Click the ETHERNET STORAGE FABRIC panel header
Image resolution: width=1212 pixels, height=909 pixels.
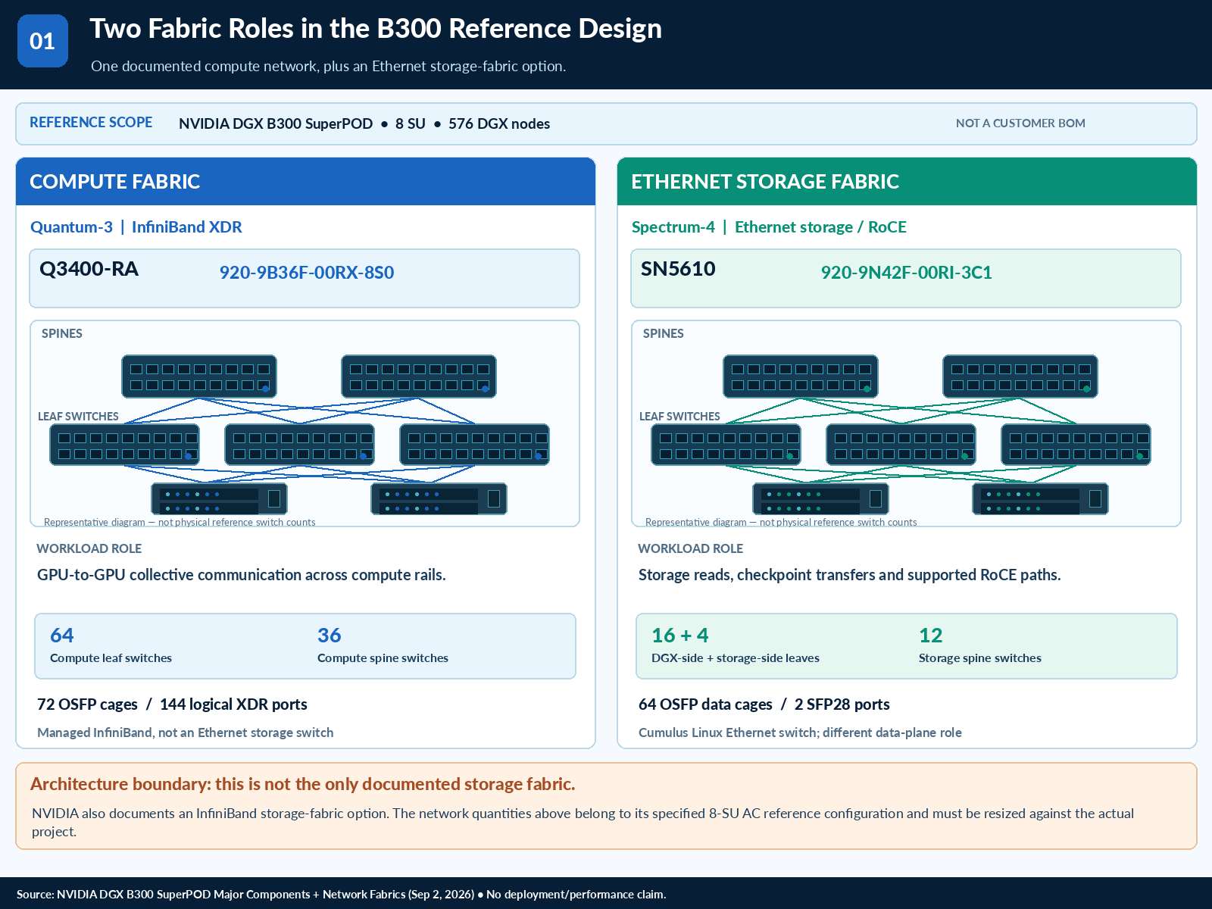pyautogui.click(x=907, y=182)
